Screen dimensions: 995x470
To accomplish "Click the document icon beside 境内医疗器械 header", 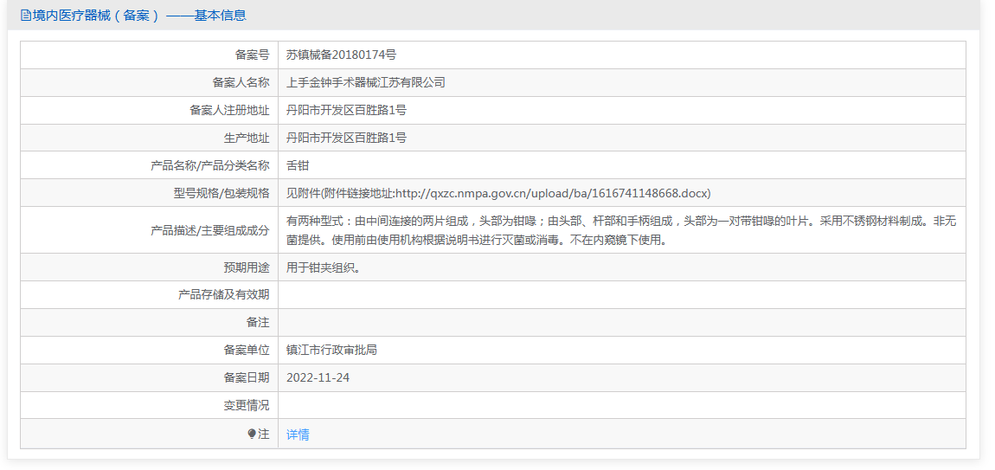I will tap(25, 16).
